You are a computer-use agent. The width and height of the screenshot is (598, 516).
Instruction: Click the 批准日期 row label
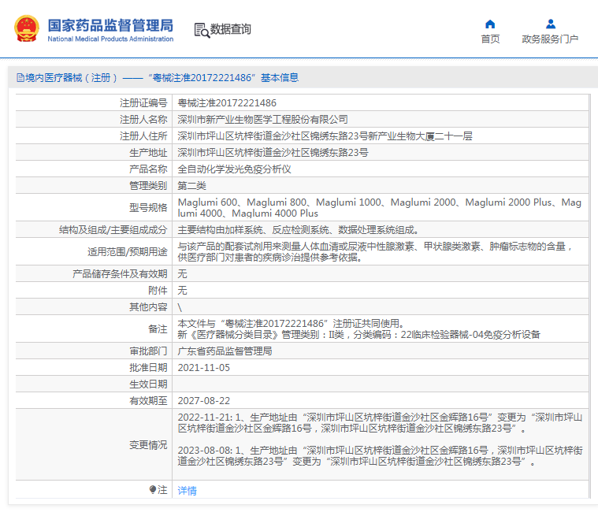148,368
